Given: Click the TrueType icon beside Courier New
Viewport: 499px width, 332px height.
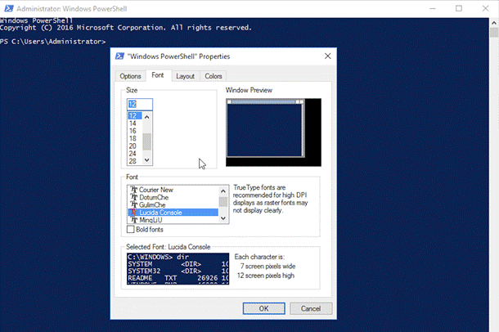Looking at the screenshot, I should coord(134,190).
